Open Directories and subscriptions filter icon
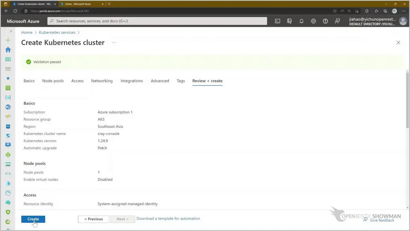This screenshot has height=231, width=410. tap(289, 21)
